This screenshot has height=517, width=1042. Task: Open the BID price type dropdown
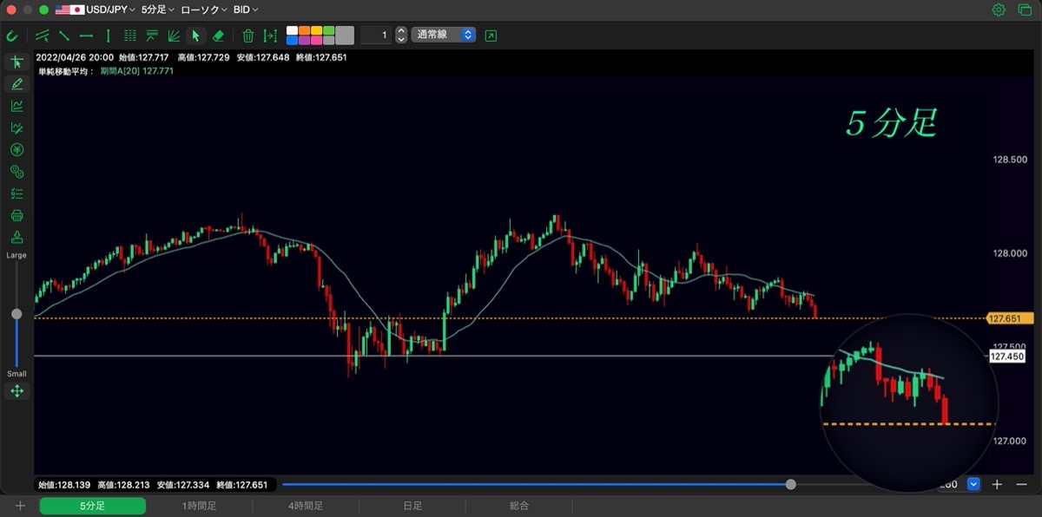click(246, 10)
